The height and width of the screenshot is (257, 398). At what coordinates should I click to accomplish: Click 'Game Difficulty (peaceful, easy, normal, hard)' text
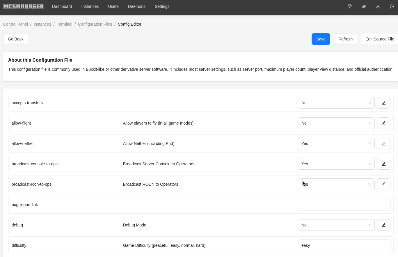tap(164, 245)
